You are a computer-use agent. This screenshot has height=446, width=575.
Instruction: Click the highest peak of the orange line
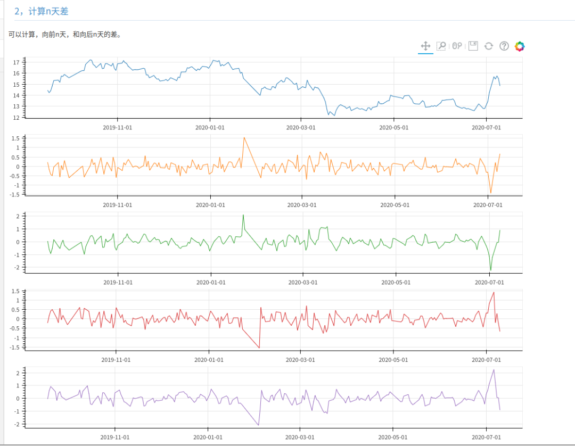(244, 138)
